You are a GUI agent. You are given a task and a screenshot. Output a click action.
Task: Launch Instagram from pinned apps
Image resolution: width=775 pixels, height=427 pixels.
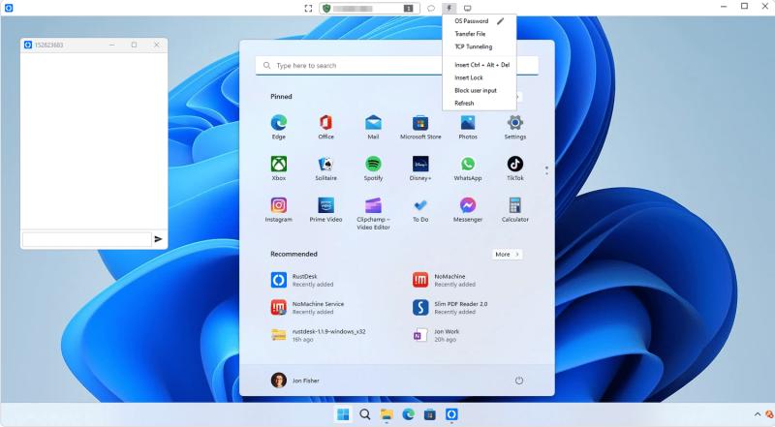(279, 210)
